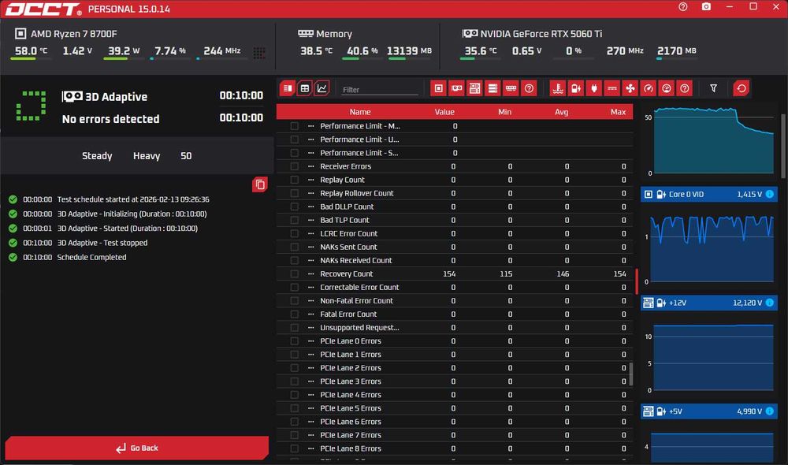Filter sensors by voltage battery icon

tap(576, 88)
